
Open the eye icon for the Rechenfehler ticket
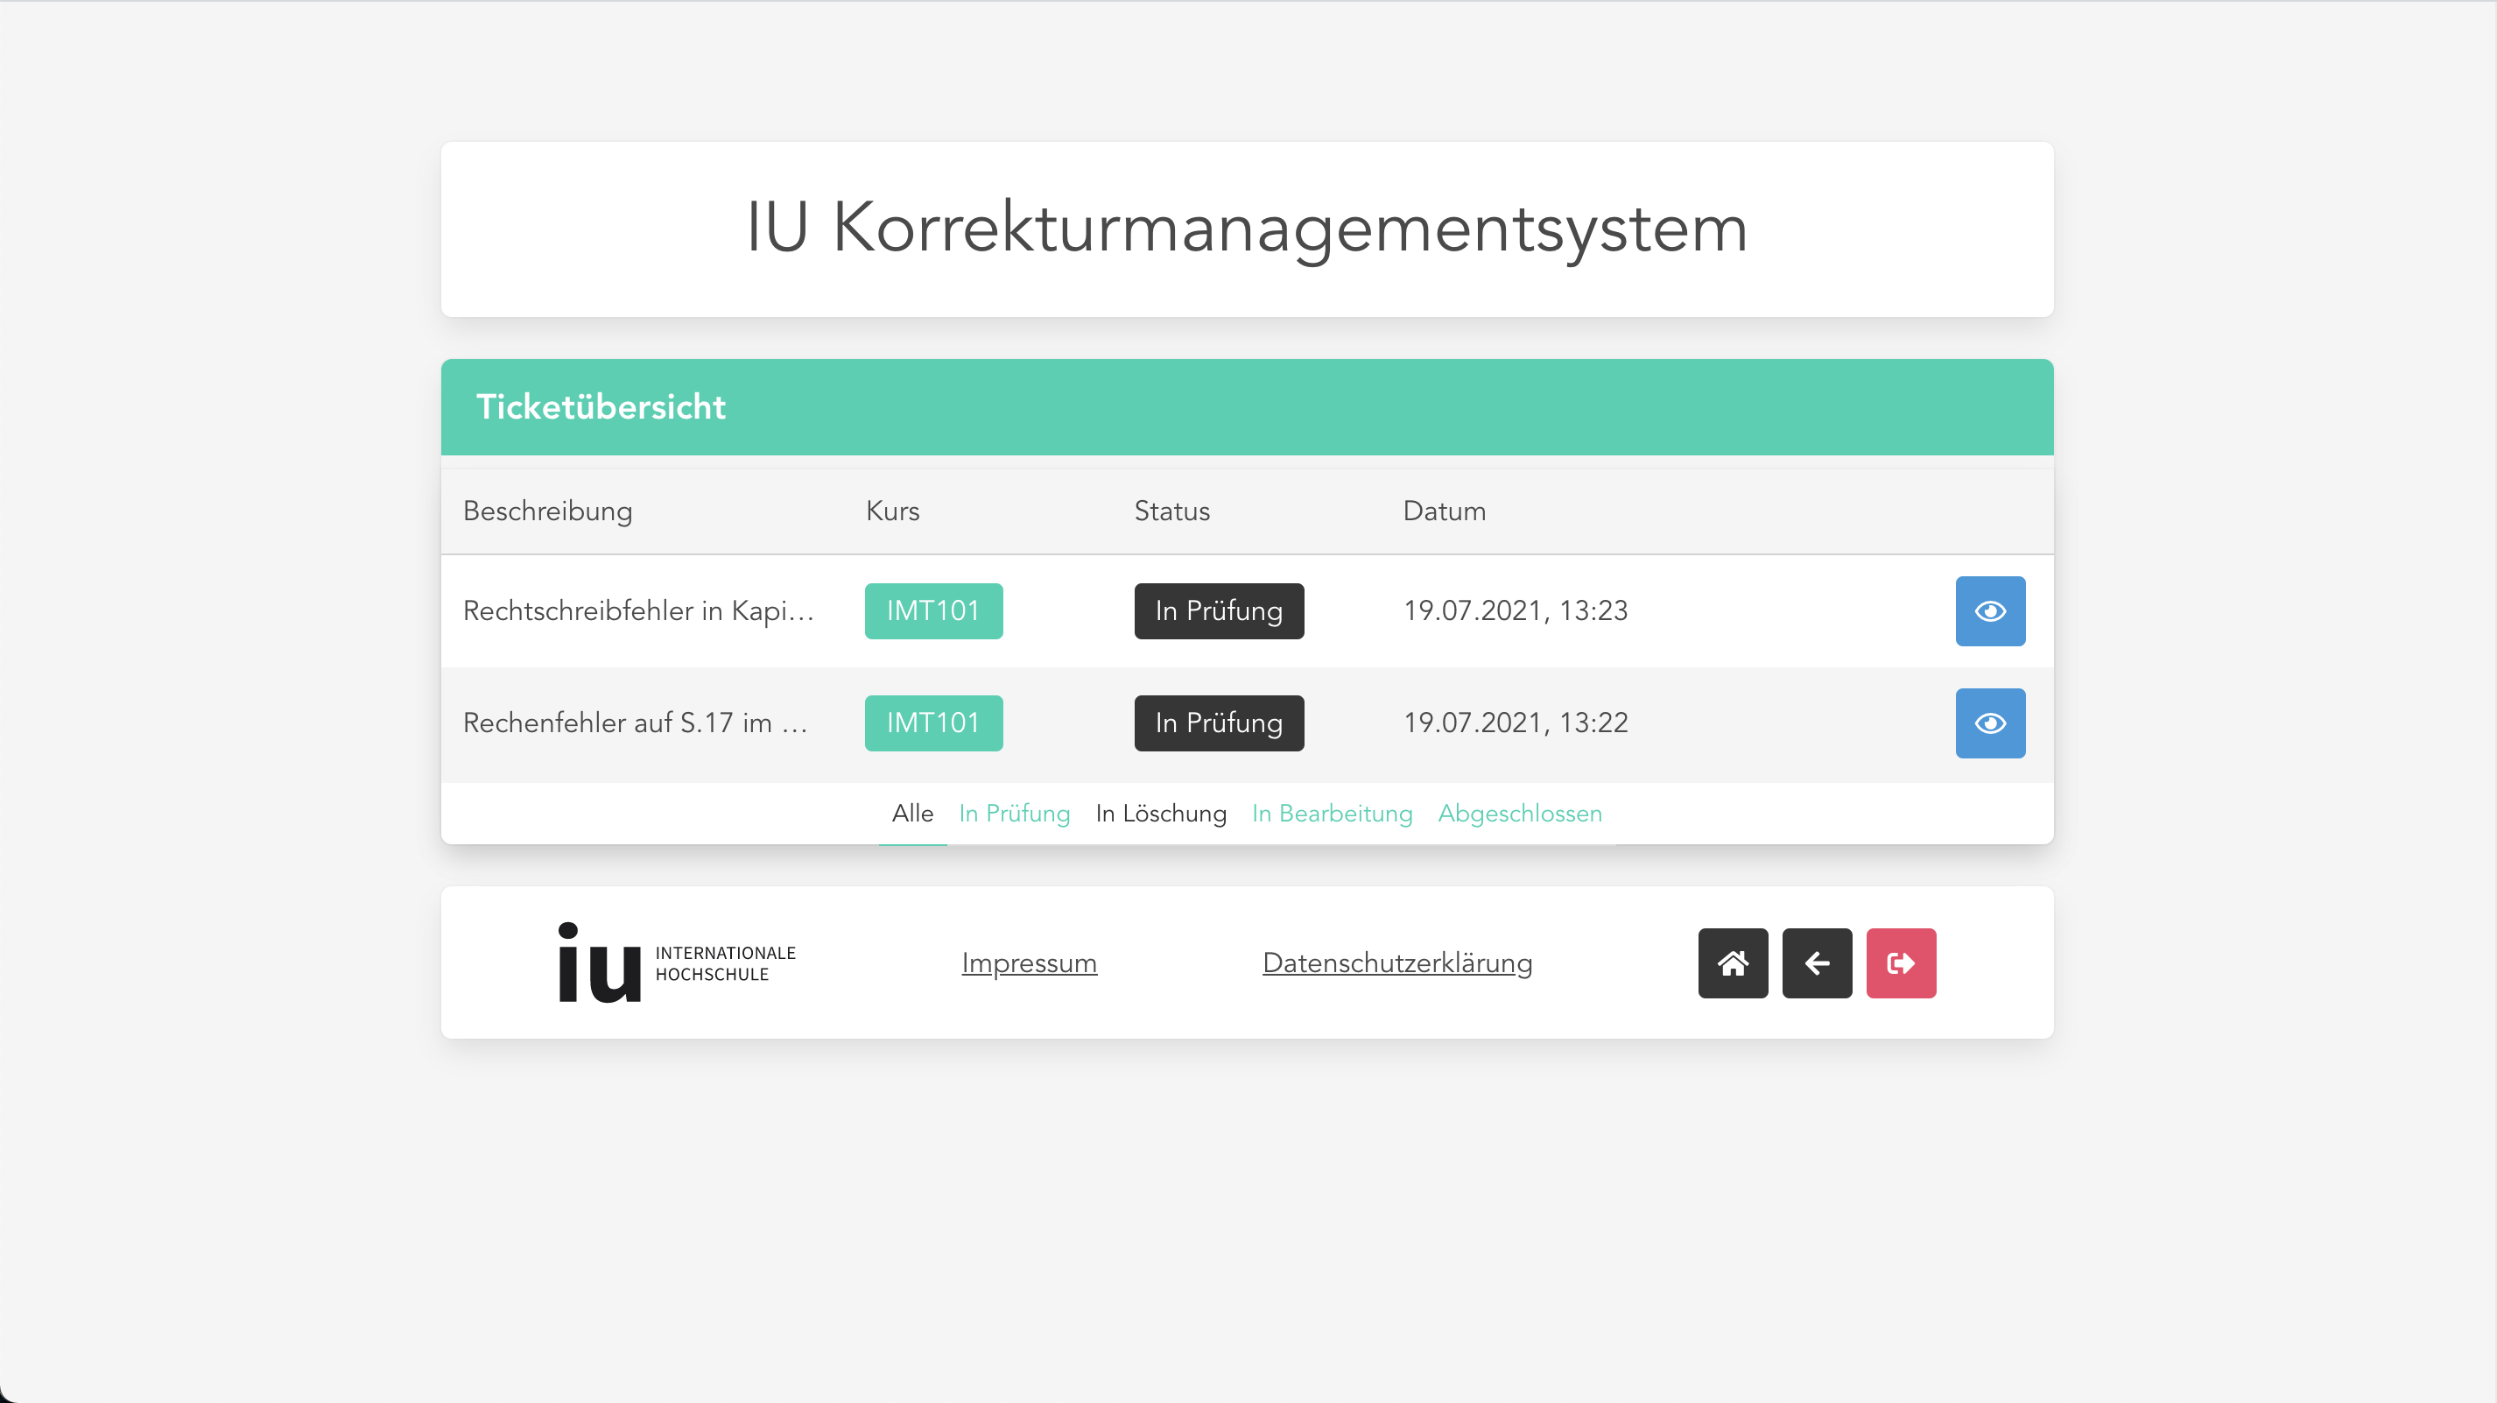coord(1990,723)
